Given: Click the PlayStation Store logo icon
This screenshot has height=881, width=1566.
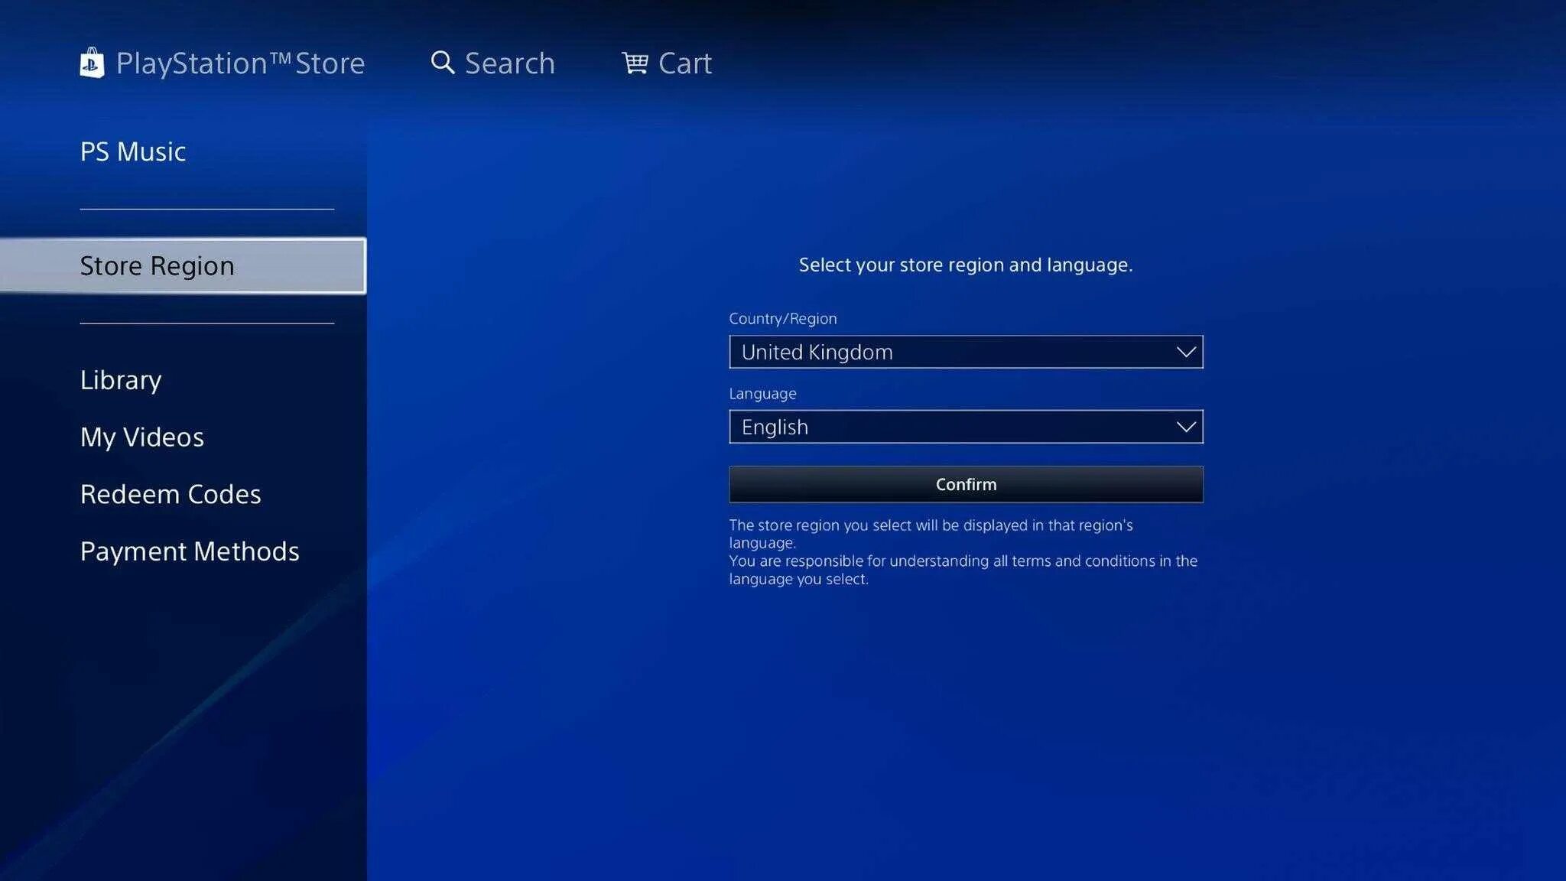Looking at the screenshot, I should click(92, 63).
